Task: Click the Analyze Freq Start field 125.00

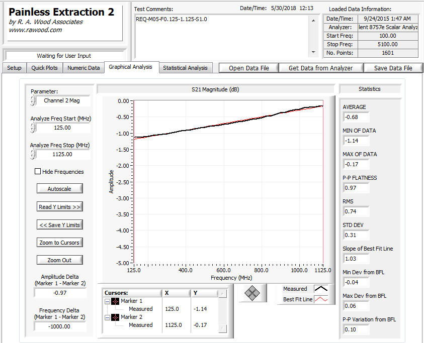Action: 63,128
